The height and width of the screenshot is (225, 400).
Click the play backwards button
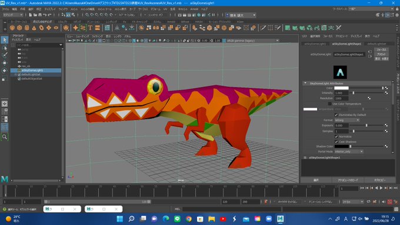click(x=376, y=188)
